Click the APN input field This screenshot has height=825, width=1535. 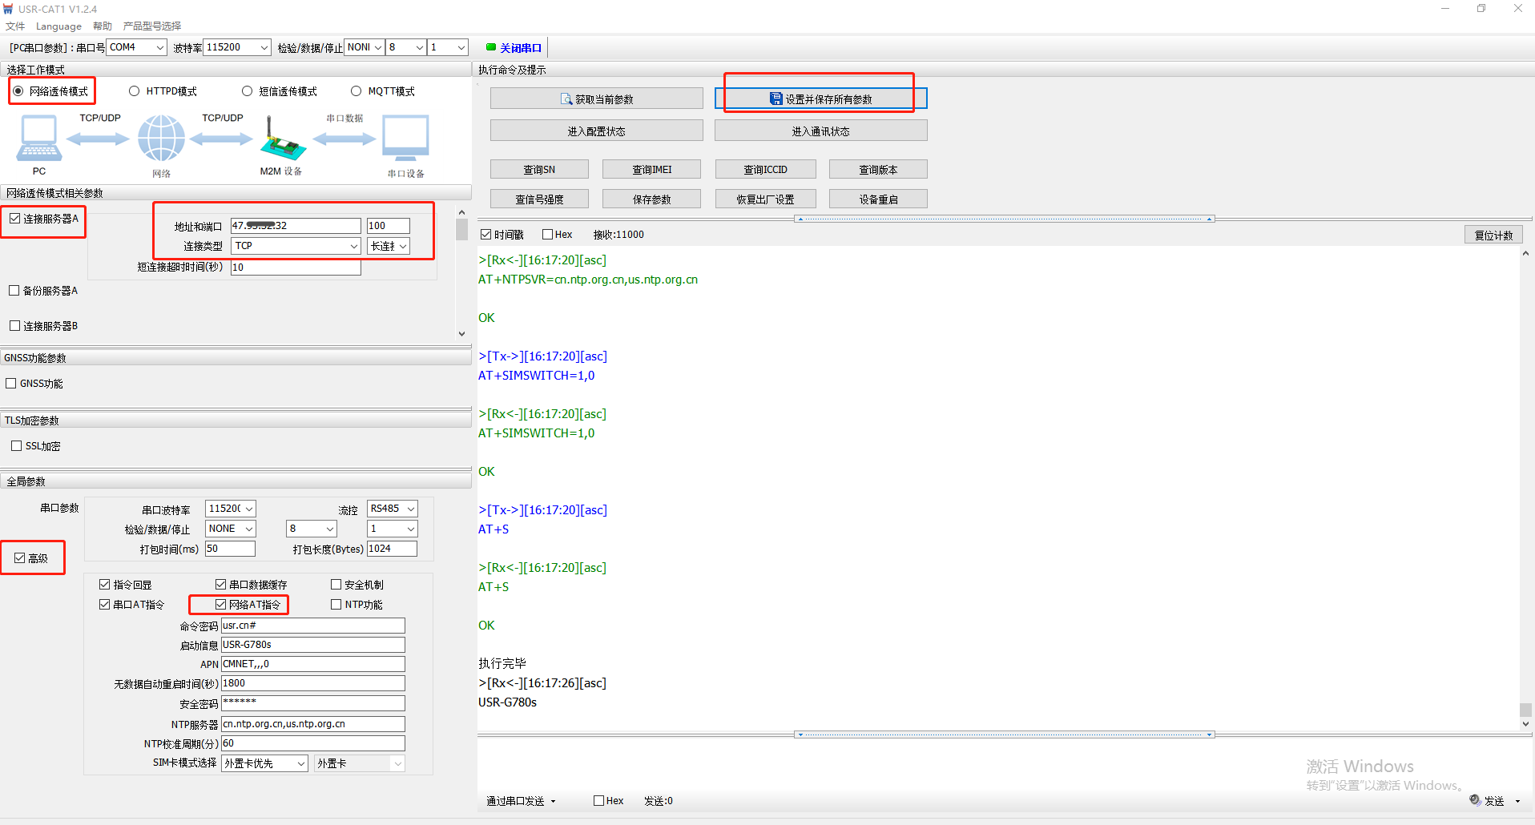pos(312,664)
